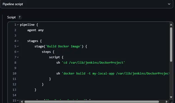Click line number 9 in the gutter
The height and width of the screenshot is (103, 175).
[x=15, y=68]
